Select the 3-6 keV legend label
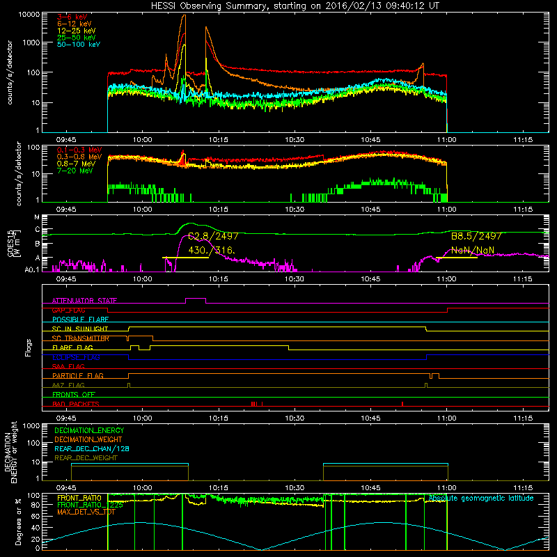 point(72,17)
